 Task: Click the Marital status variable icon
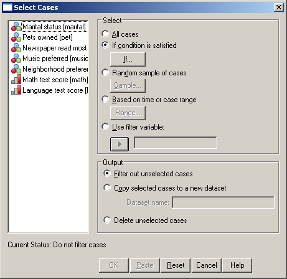16,27
